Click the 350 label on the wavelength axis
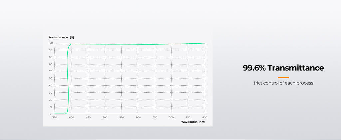341x140 pixels. 55,117
